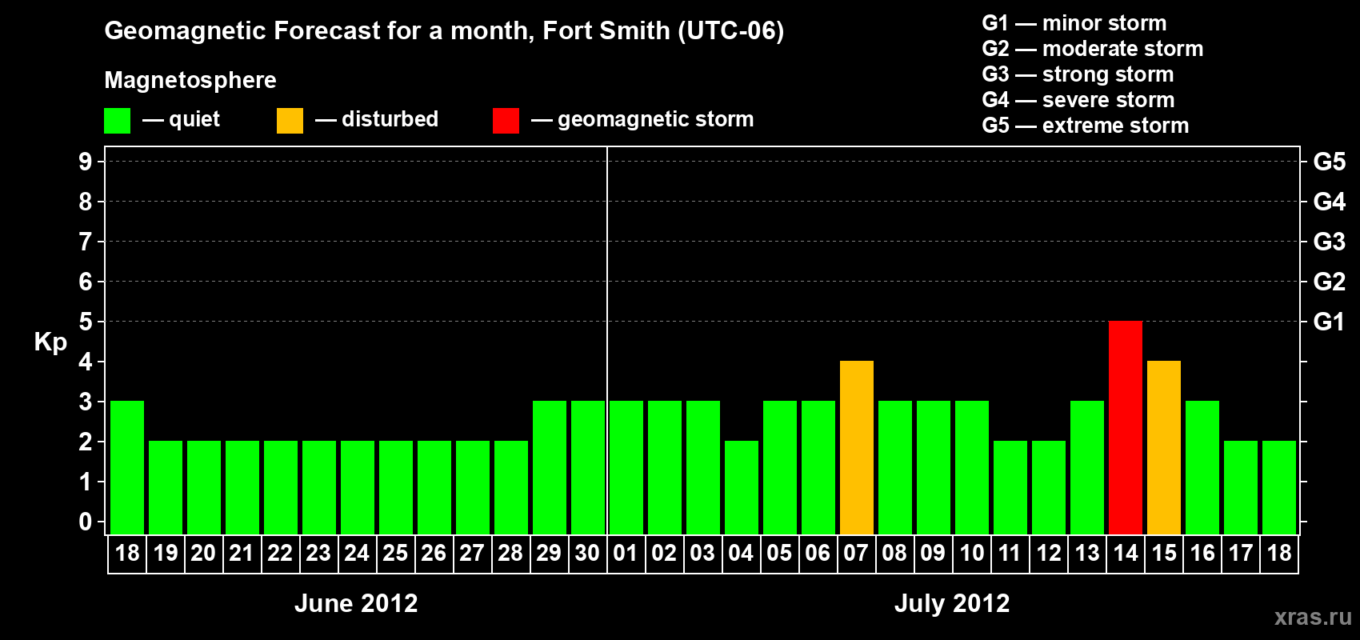The image size is (1360, 640).
Task: Click the G4 right axis label
Action: (x=1330, y=202)
